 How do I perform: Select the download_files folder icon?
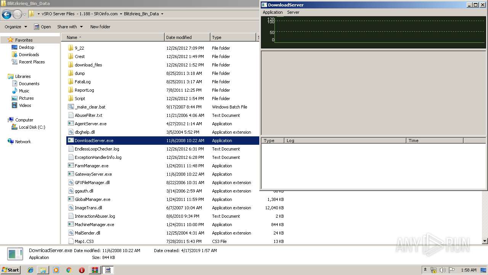coord(71,65)
